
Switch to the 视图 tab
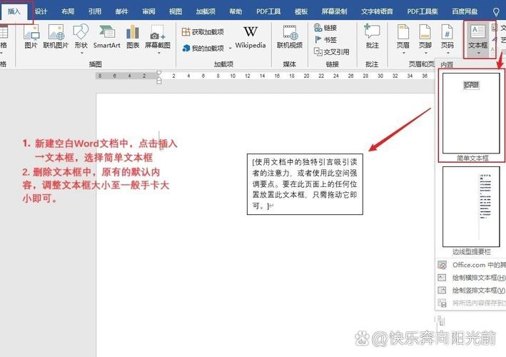tap(176, 11)
